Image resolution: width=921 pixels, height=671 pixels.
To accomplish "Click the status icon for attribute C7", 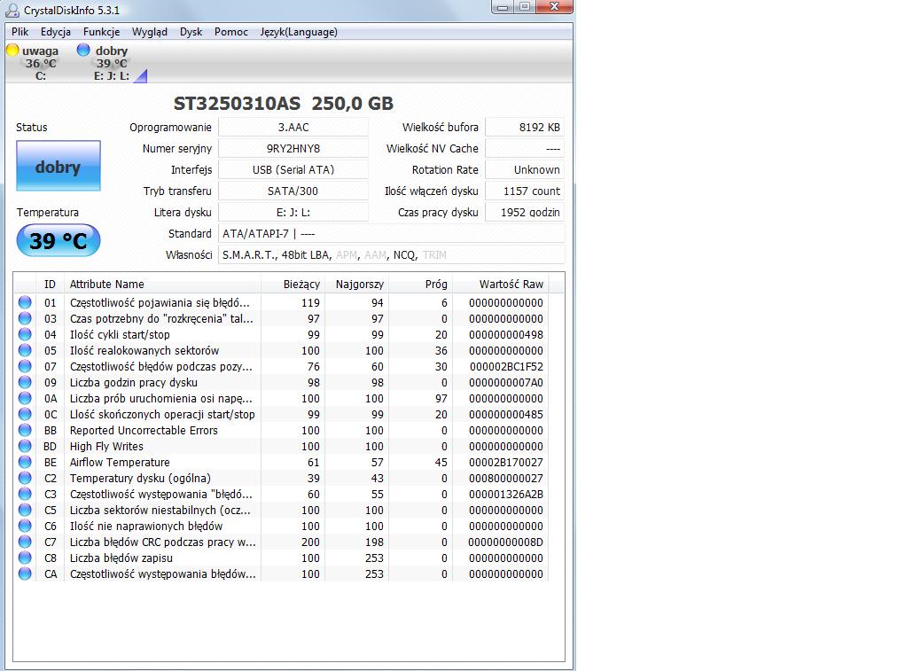I will 25,542.
